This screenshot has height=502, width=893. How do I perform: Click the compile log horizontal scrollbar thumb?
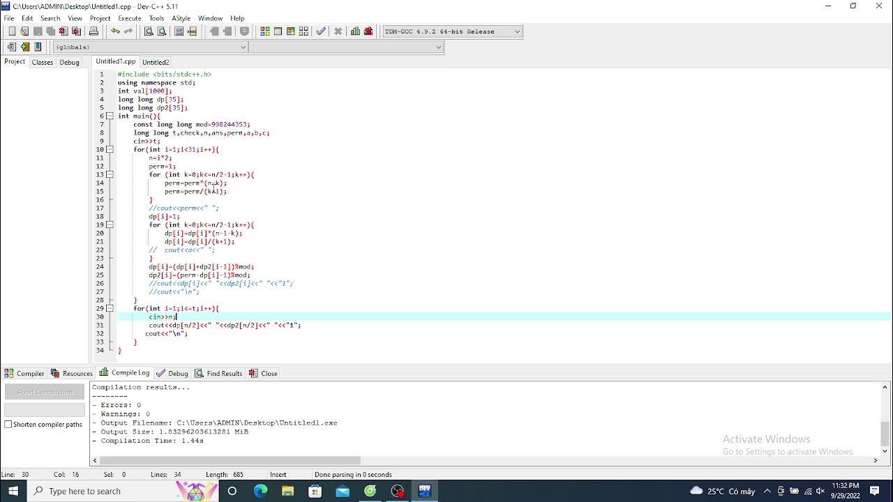(x=230, y=460)
